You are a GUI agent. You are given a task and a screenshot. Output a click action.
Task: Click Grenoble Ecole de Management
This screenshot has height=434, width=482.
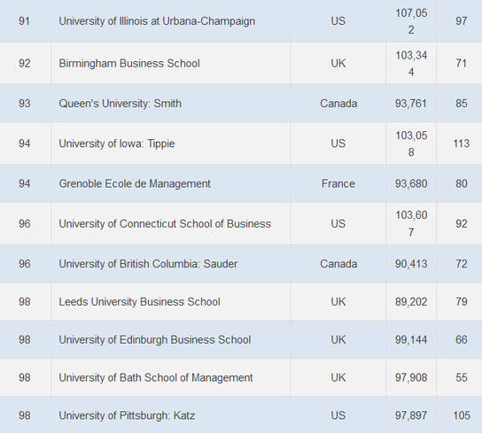[135, 184]
